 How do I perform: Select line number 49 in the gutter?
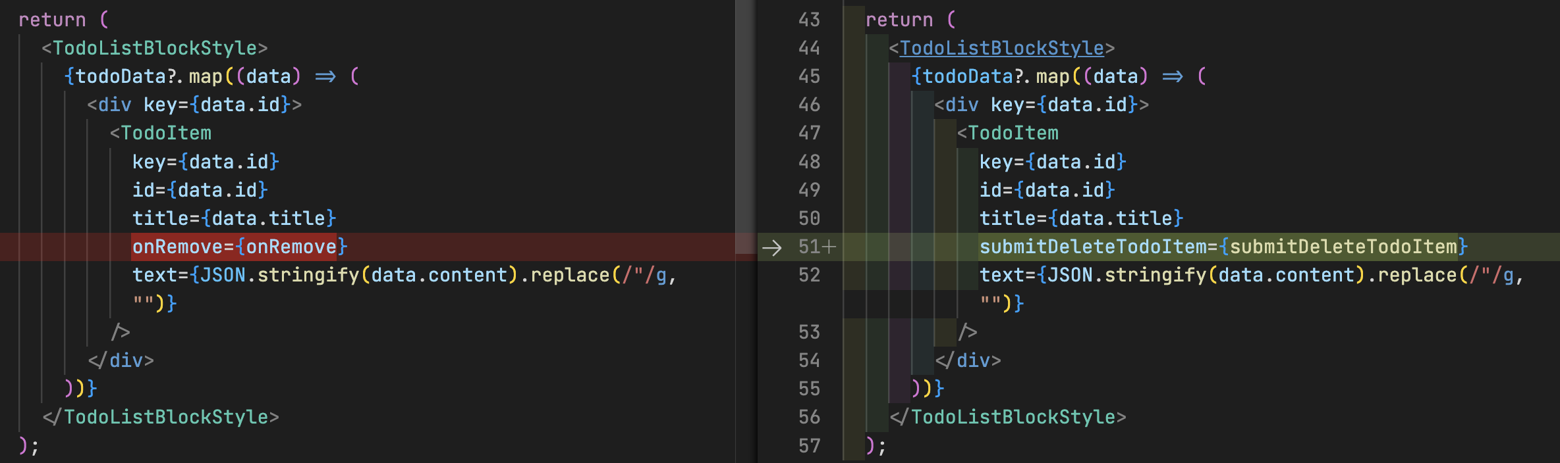click(x=809, y=190)
